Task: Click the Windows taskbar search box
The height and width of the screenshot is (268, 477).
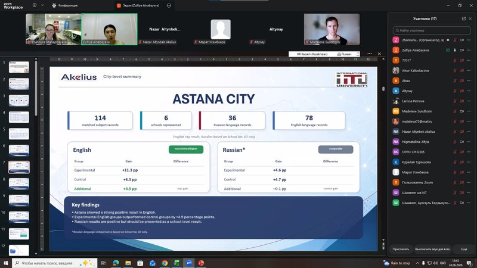Action: [55, 263]
